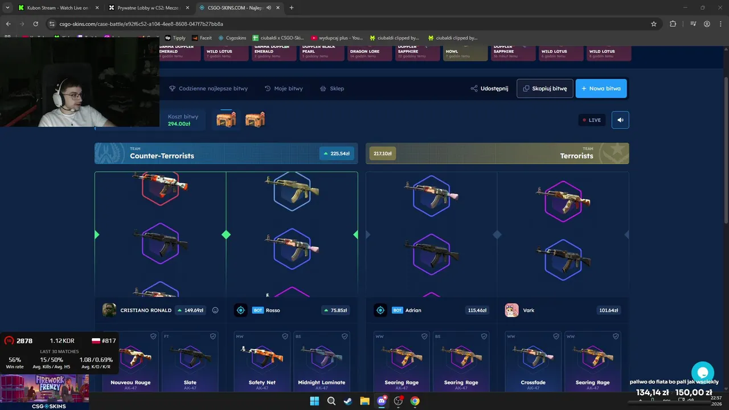Open Google Chrome from the taskbar

click(x=415, y=401)
